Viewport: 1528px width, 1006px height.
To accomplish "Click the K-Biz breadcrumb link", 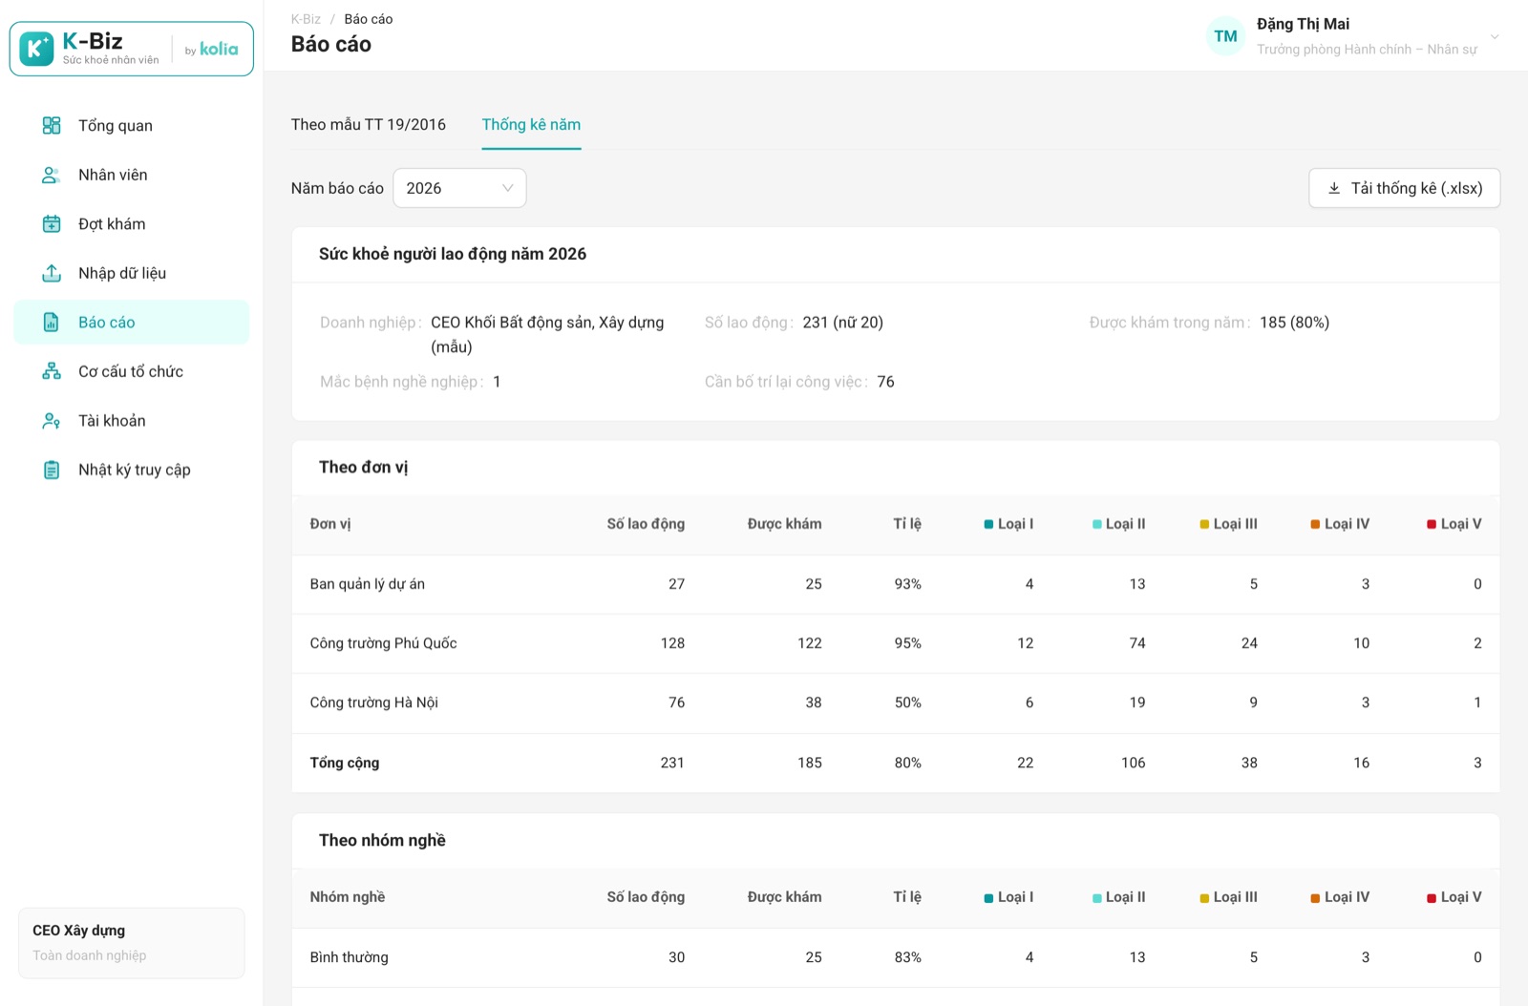I will click(x=306, y=19).
